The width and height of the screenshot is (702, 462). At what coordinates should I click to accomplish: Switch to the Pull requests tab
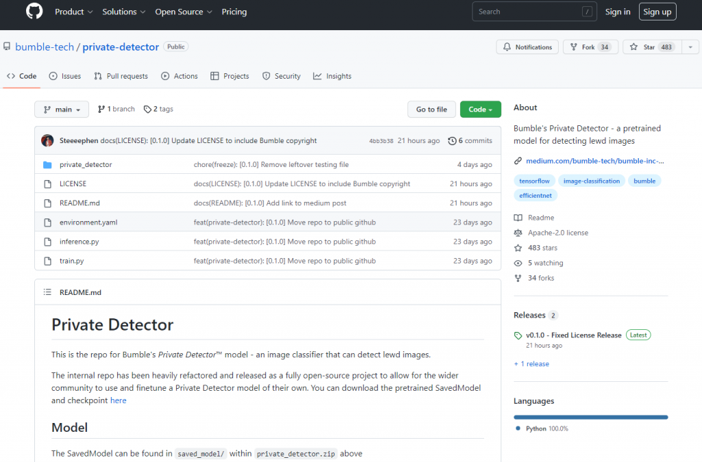pyautogui.click(x=121, y=76)
